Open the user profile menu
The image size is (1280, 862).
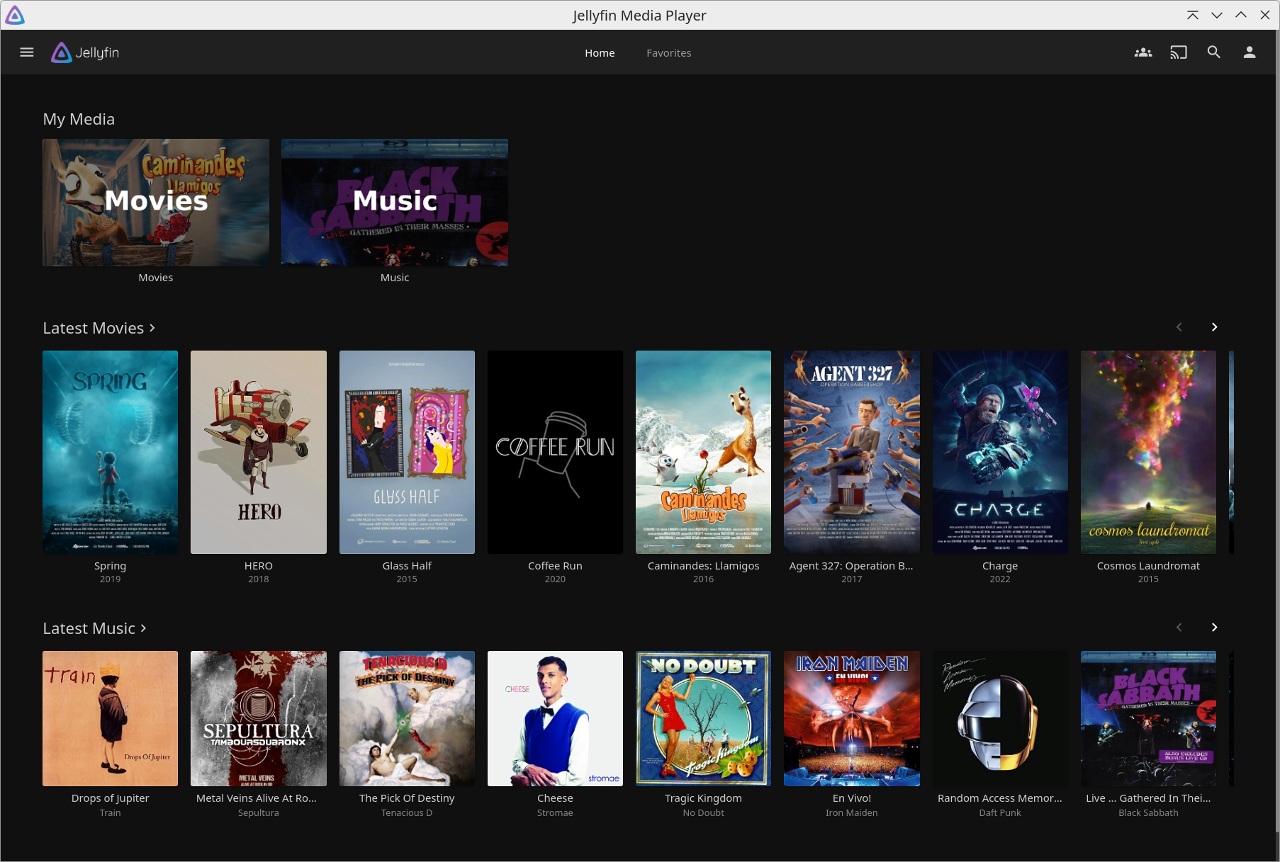[1250, 52]
